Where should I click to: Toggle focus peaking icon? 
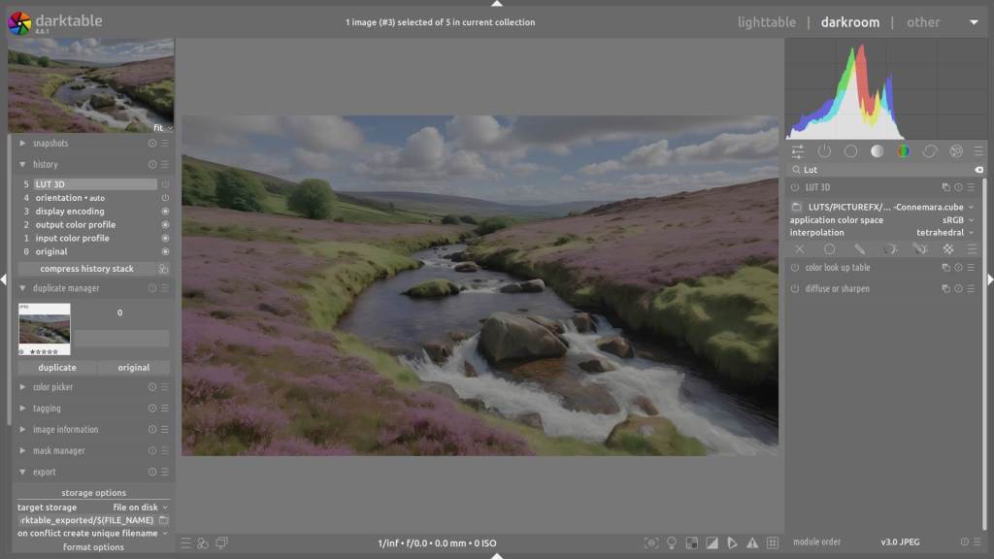[651, 543]
